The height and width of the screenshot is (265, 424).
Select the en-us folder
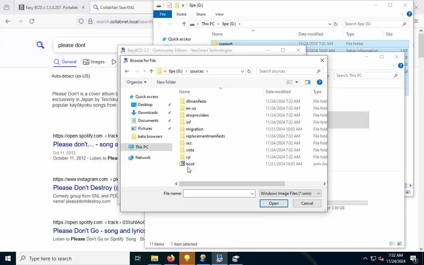pos(191,108)
